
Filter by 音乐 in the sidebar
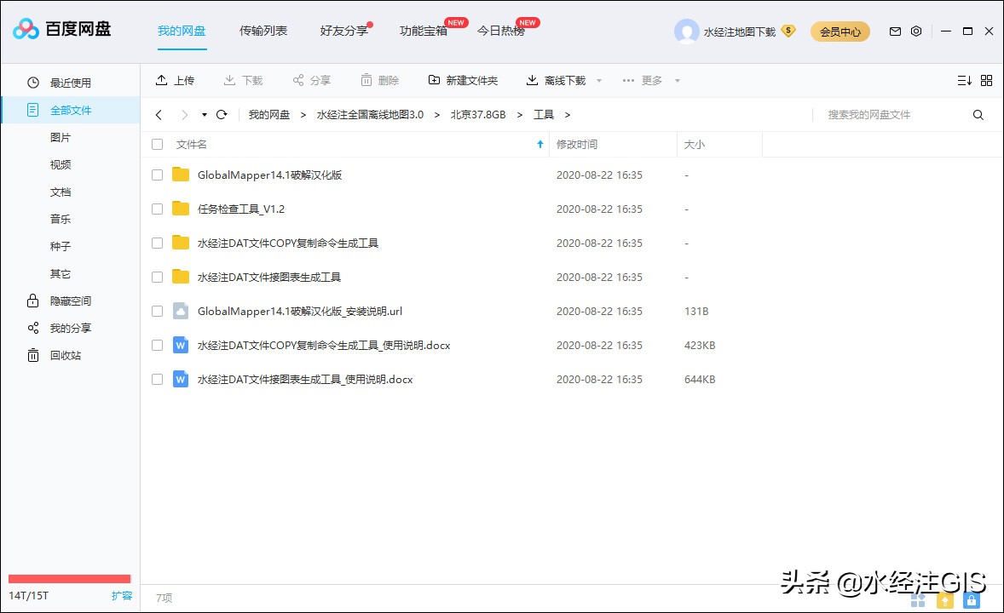tap(61, 219)
